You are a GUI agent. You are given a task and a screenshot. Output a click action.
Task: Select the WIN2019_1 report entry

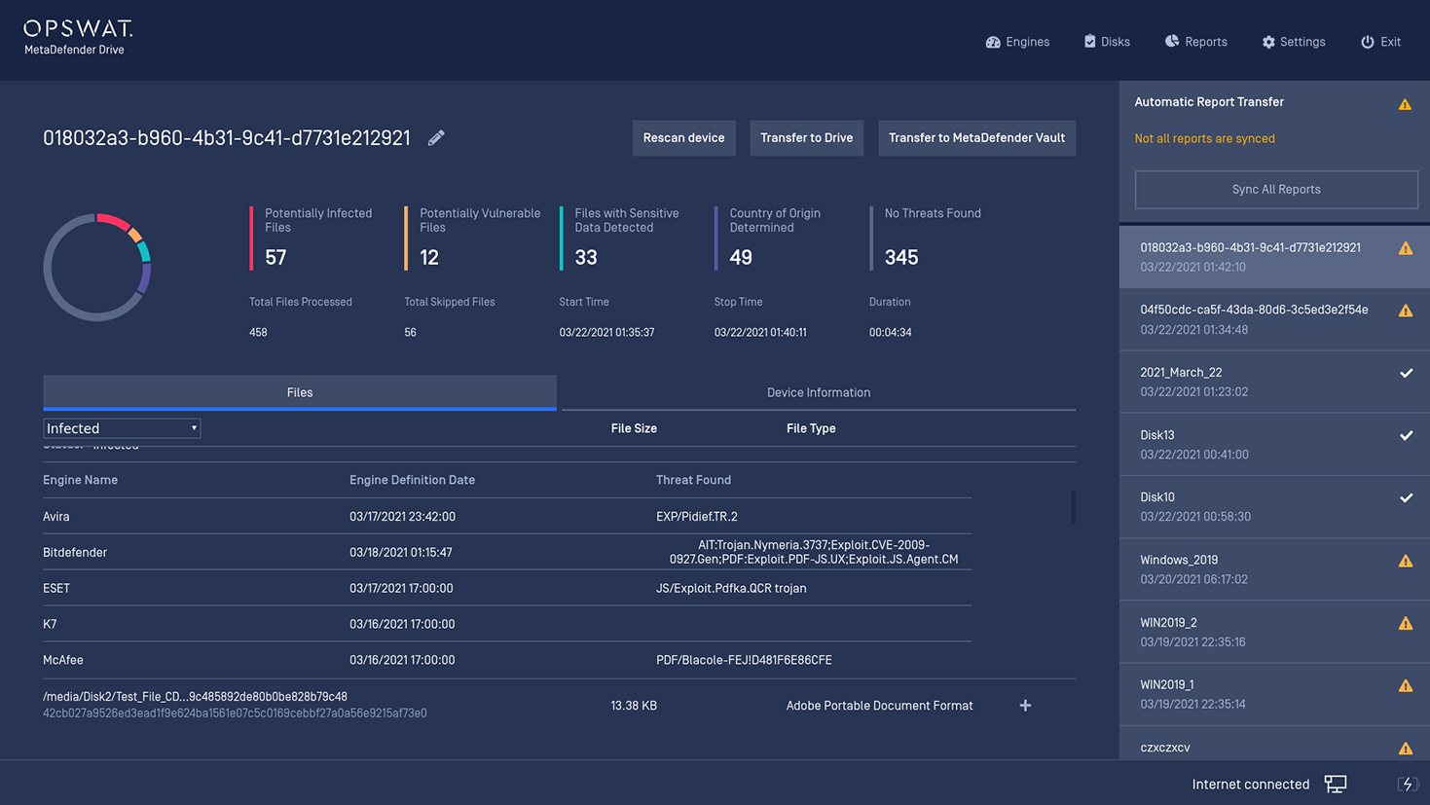1274,694
